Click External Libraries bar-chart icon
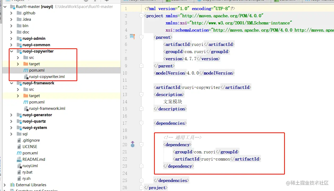 click(x=12, y=185)
